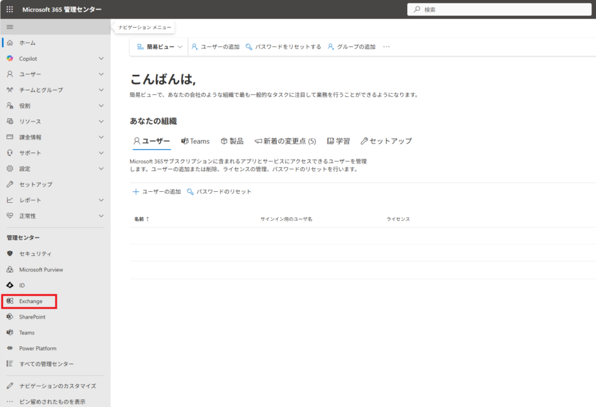Click the Settings (設定) gear icon
The image size is (596, 407).
[x=10, y=169]
